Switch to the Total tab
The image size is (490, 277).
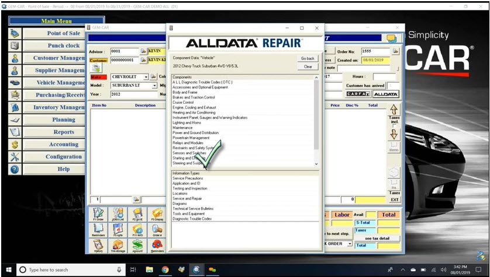388,215
